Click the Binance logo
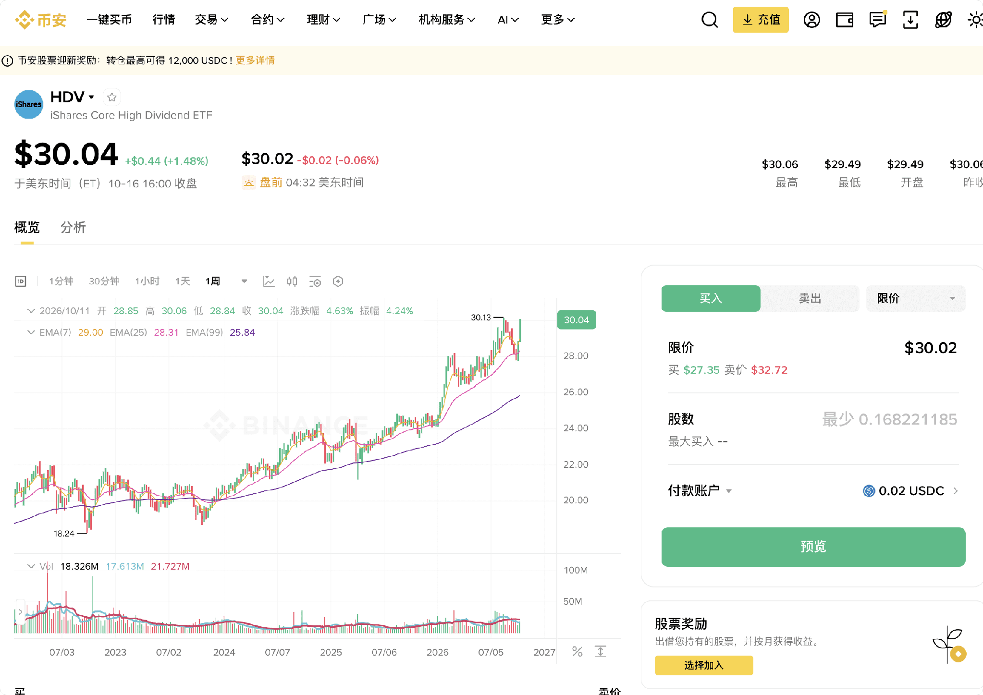 40,20
